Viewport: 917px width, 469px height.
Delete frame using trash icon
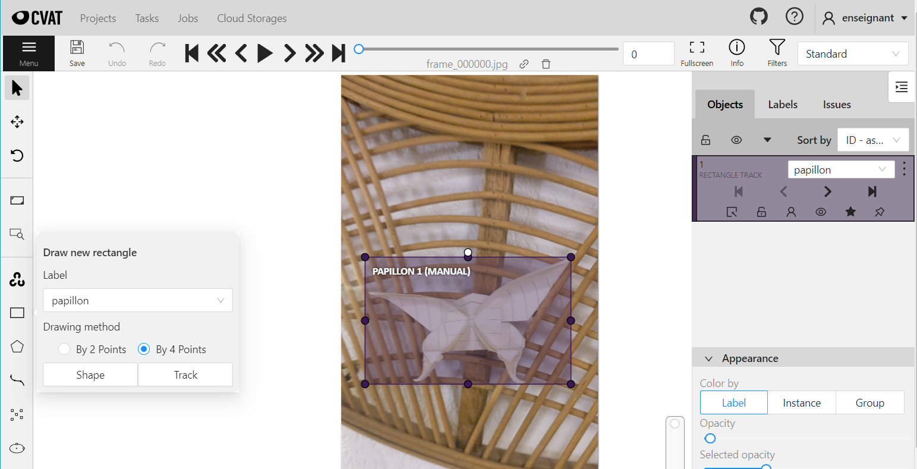point(546,64)
